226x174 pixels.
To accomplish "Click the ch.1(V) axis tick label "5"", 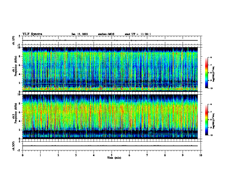I will coord(20,36).
